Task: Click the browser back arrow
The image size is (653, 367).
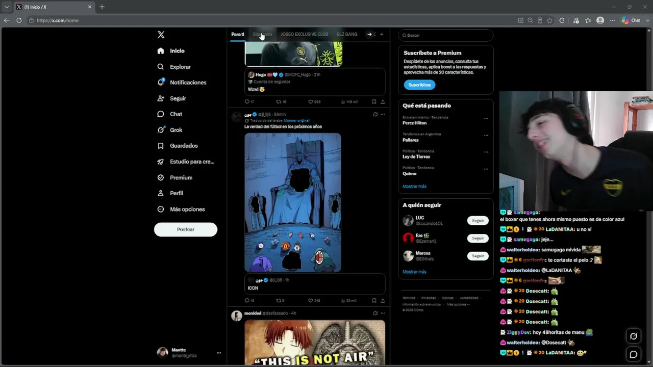Action: pyautogui.click(x=6, y=20)
